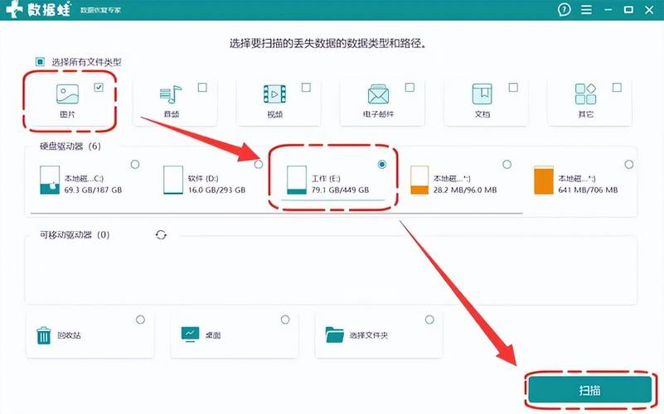Click the horizontal scrollbar under hard drives
This screenshot has height=414, width=664.
(275, 214)
